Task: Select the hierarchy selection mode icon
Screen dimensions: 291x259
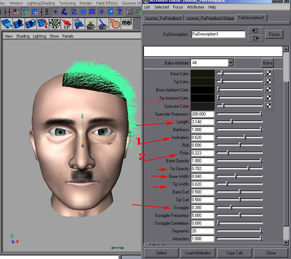Action: click(x=16, y=12)
